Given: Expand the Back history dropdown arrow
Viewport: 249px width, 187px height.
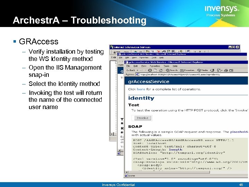Looking at the screenshot, I should point(138,70).
